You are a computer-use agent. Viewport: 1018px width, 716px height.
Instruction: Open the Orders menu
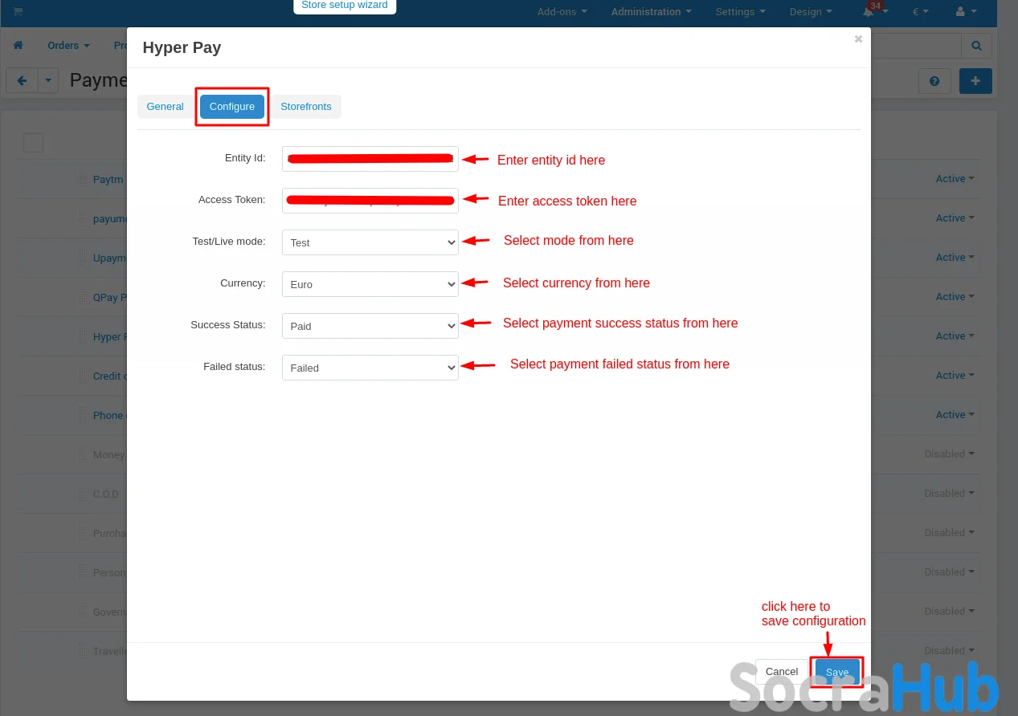(68, 46)
